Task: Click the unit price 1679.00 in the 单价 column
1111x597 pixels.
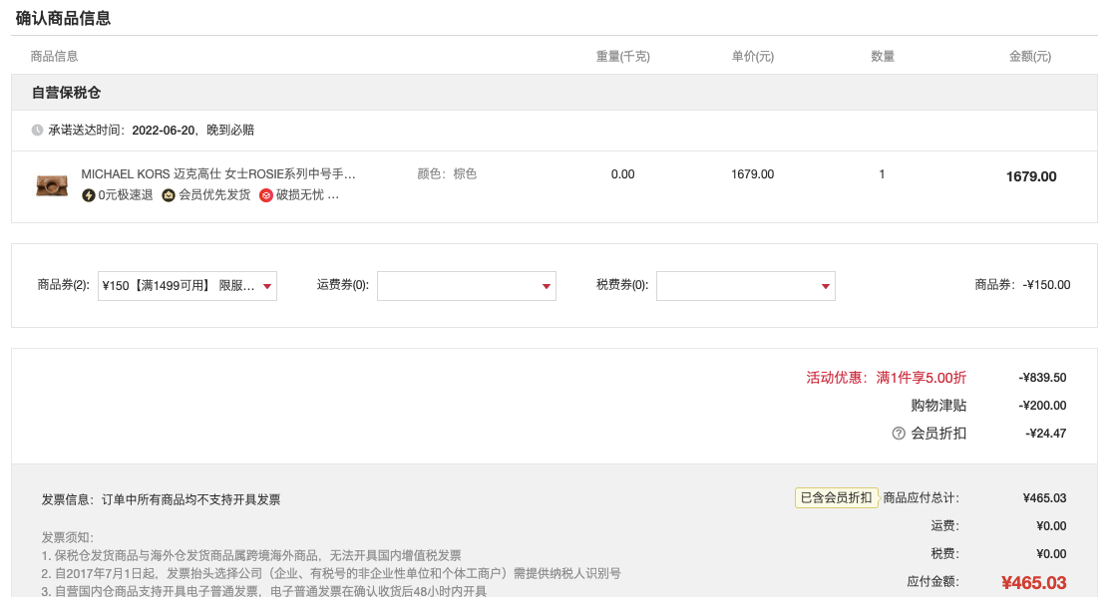Action: pyautogui.click(x=753, y=174)
